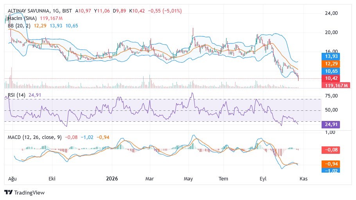Click the purple 24,91 RSI value tag
356x200 pixels.
[x=331, y=124]
